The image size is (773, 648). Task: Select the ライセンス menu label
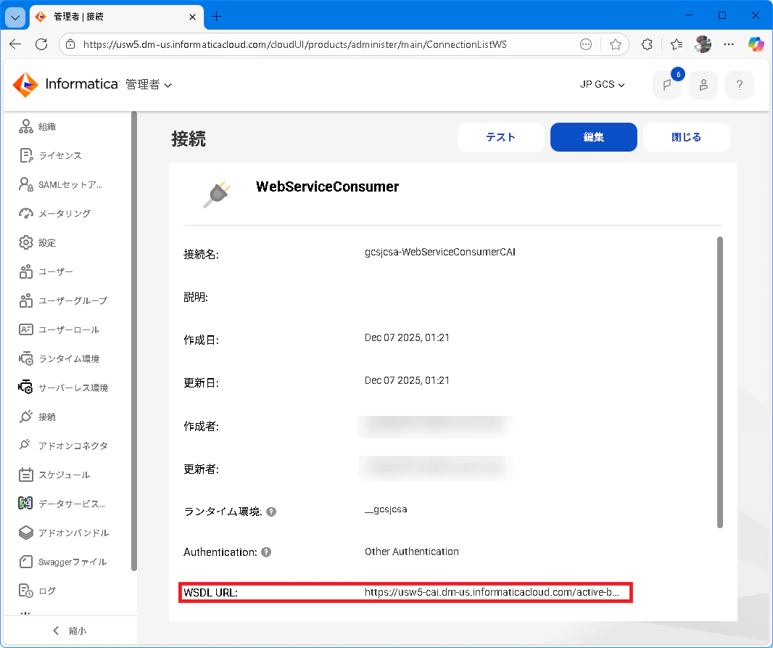coord(60,156)
